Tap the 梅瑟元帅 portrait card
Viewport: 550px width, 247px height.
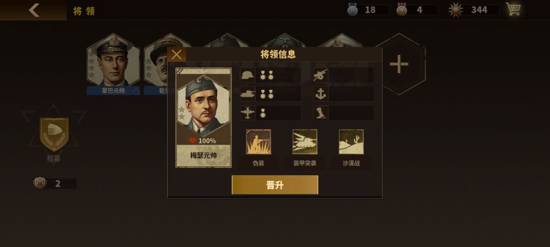click(203, 117)
